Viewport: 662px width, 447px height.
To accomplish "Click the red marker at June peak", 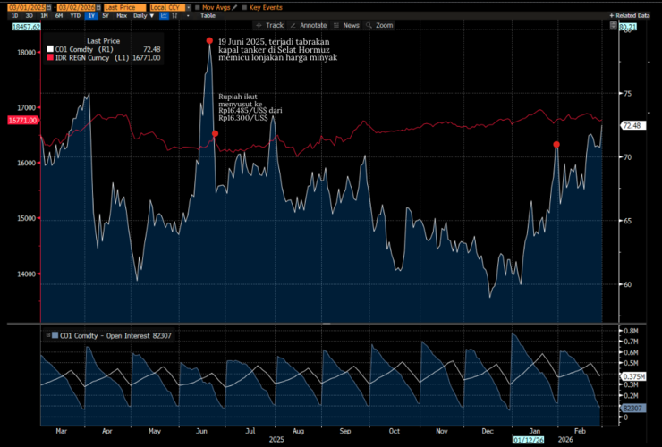I will coord(208,41).
